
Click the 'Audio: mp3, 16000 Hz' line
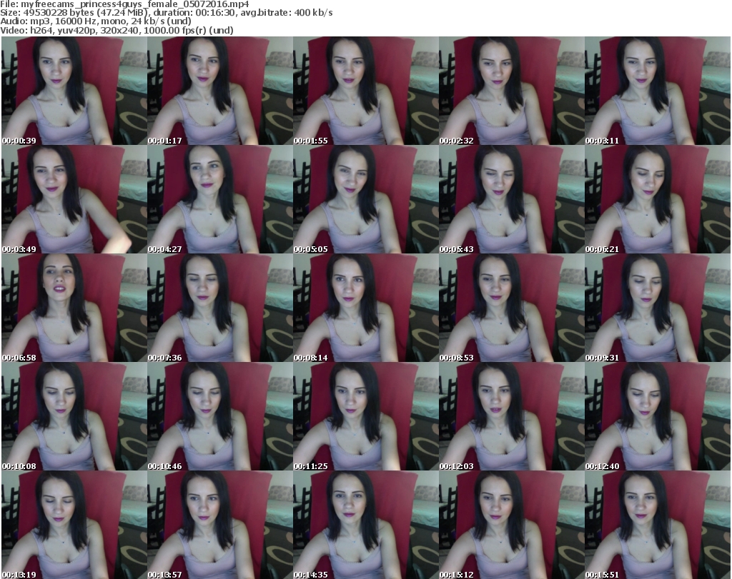tap(96, 21)
